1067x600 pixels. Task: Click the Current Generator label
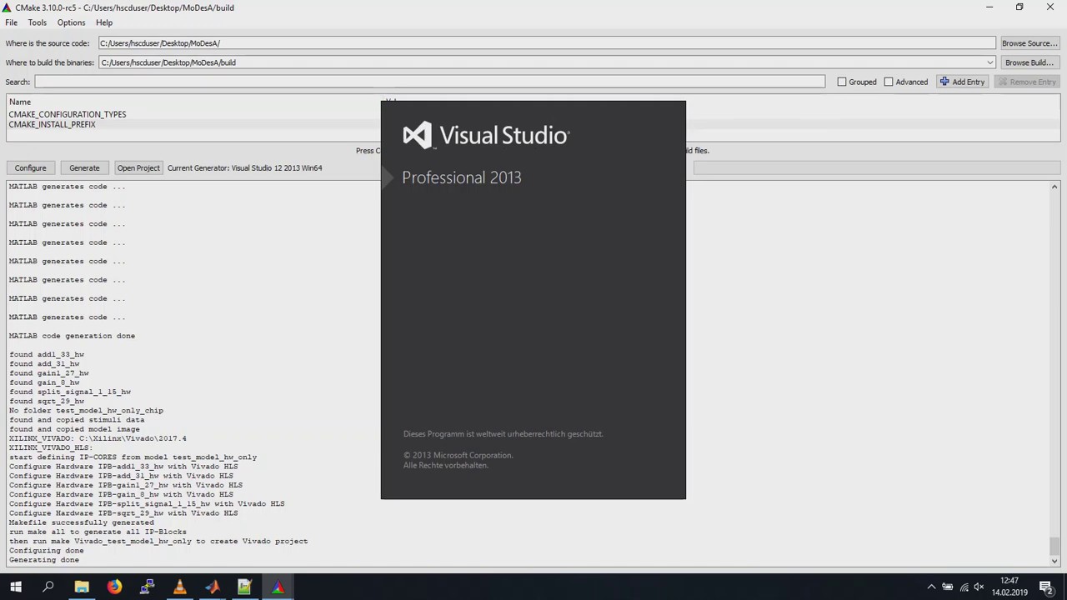[245, 167]
